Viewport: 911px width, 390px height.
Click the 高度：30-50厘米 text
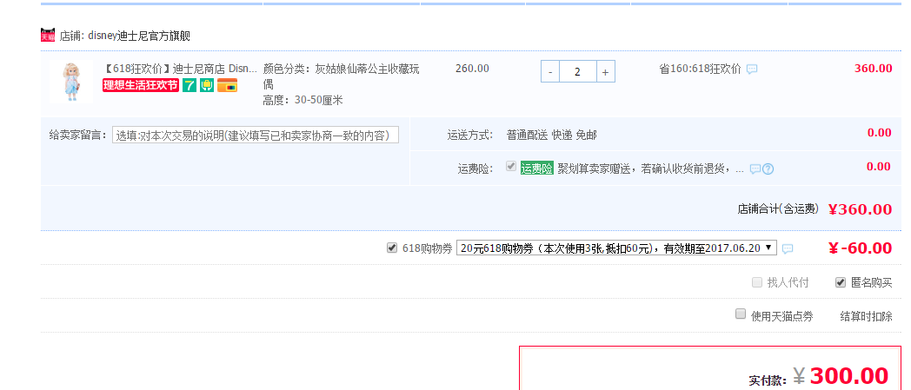303,100
